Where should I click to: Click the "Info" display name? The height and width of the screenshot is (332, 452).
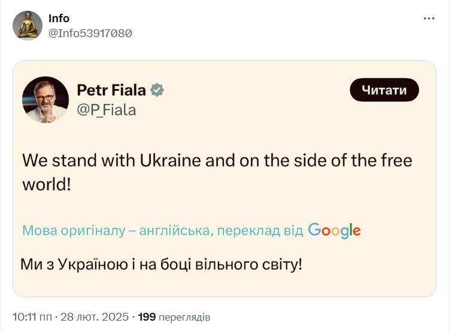click(59, 19)
